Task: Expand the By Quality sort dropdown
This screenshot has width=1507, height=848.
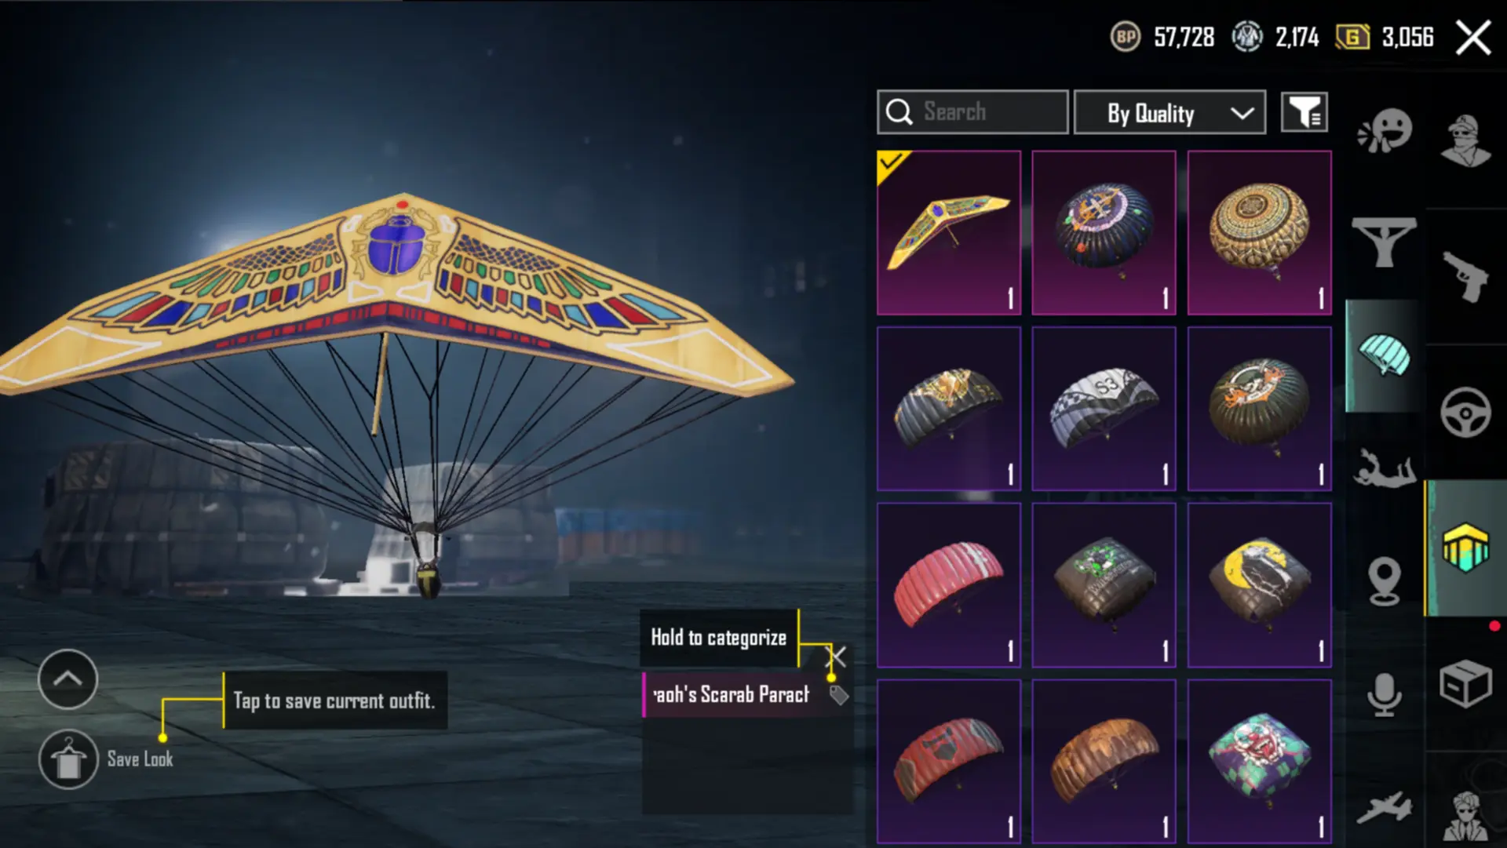Action: [1169, 112]
